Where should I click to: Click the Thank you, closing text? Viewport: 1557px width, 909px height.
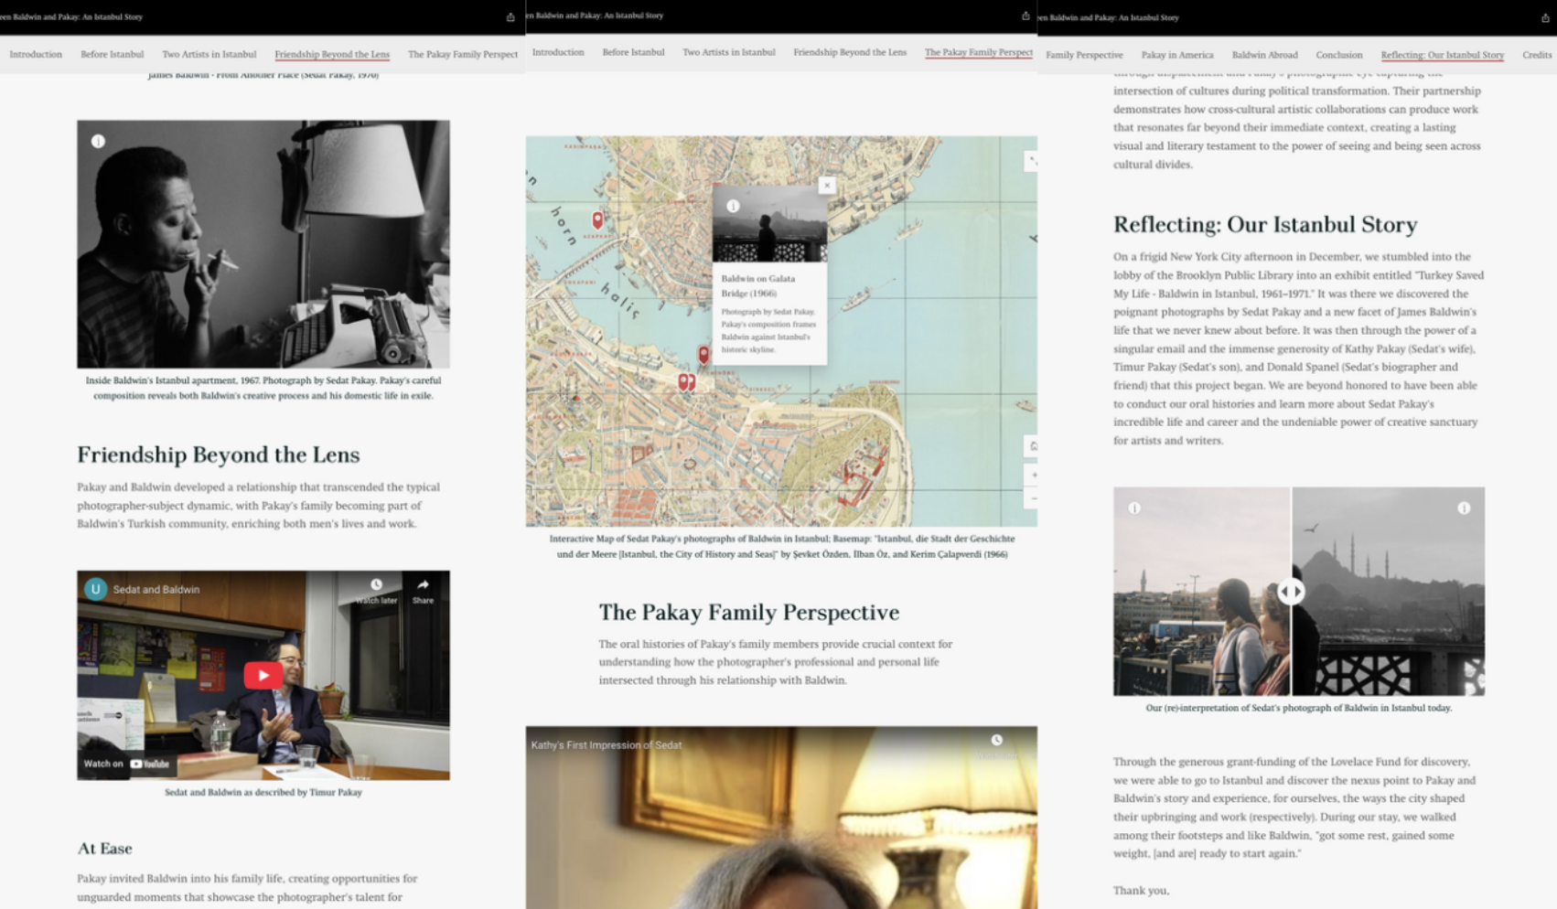[x=1142, y=890]
